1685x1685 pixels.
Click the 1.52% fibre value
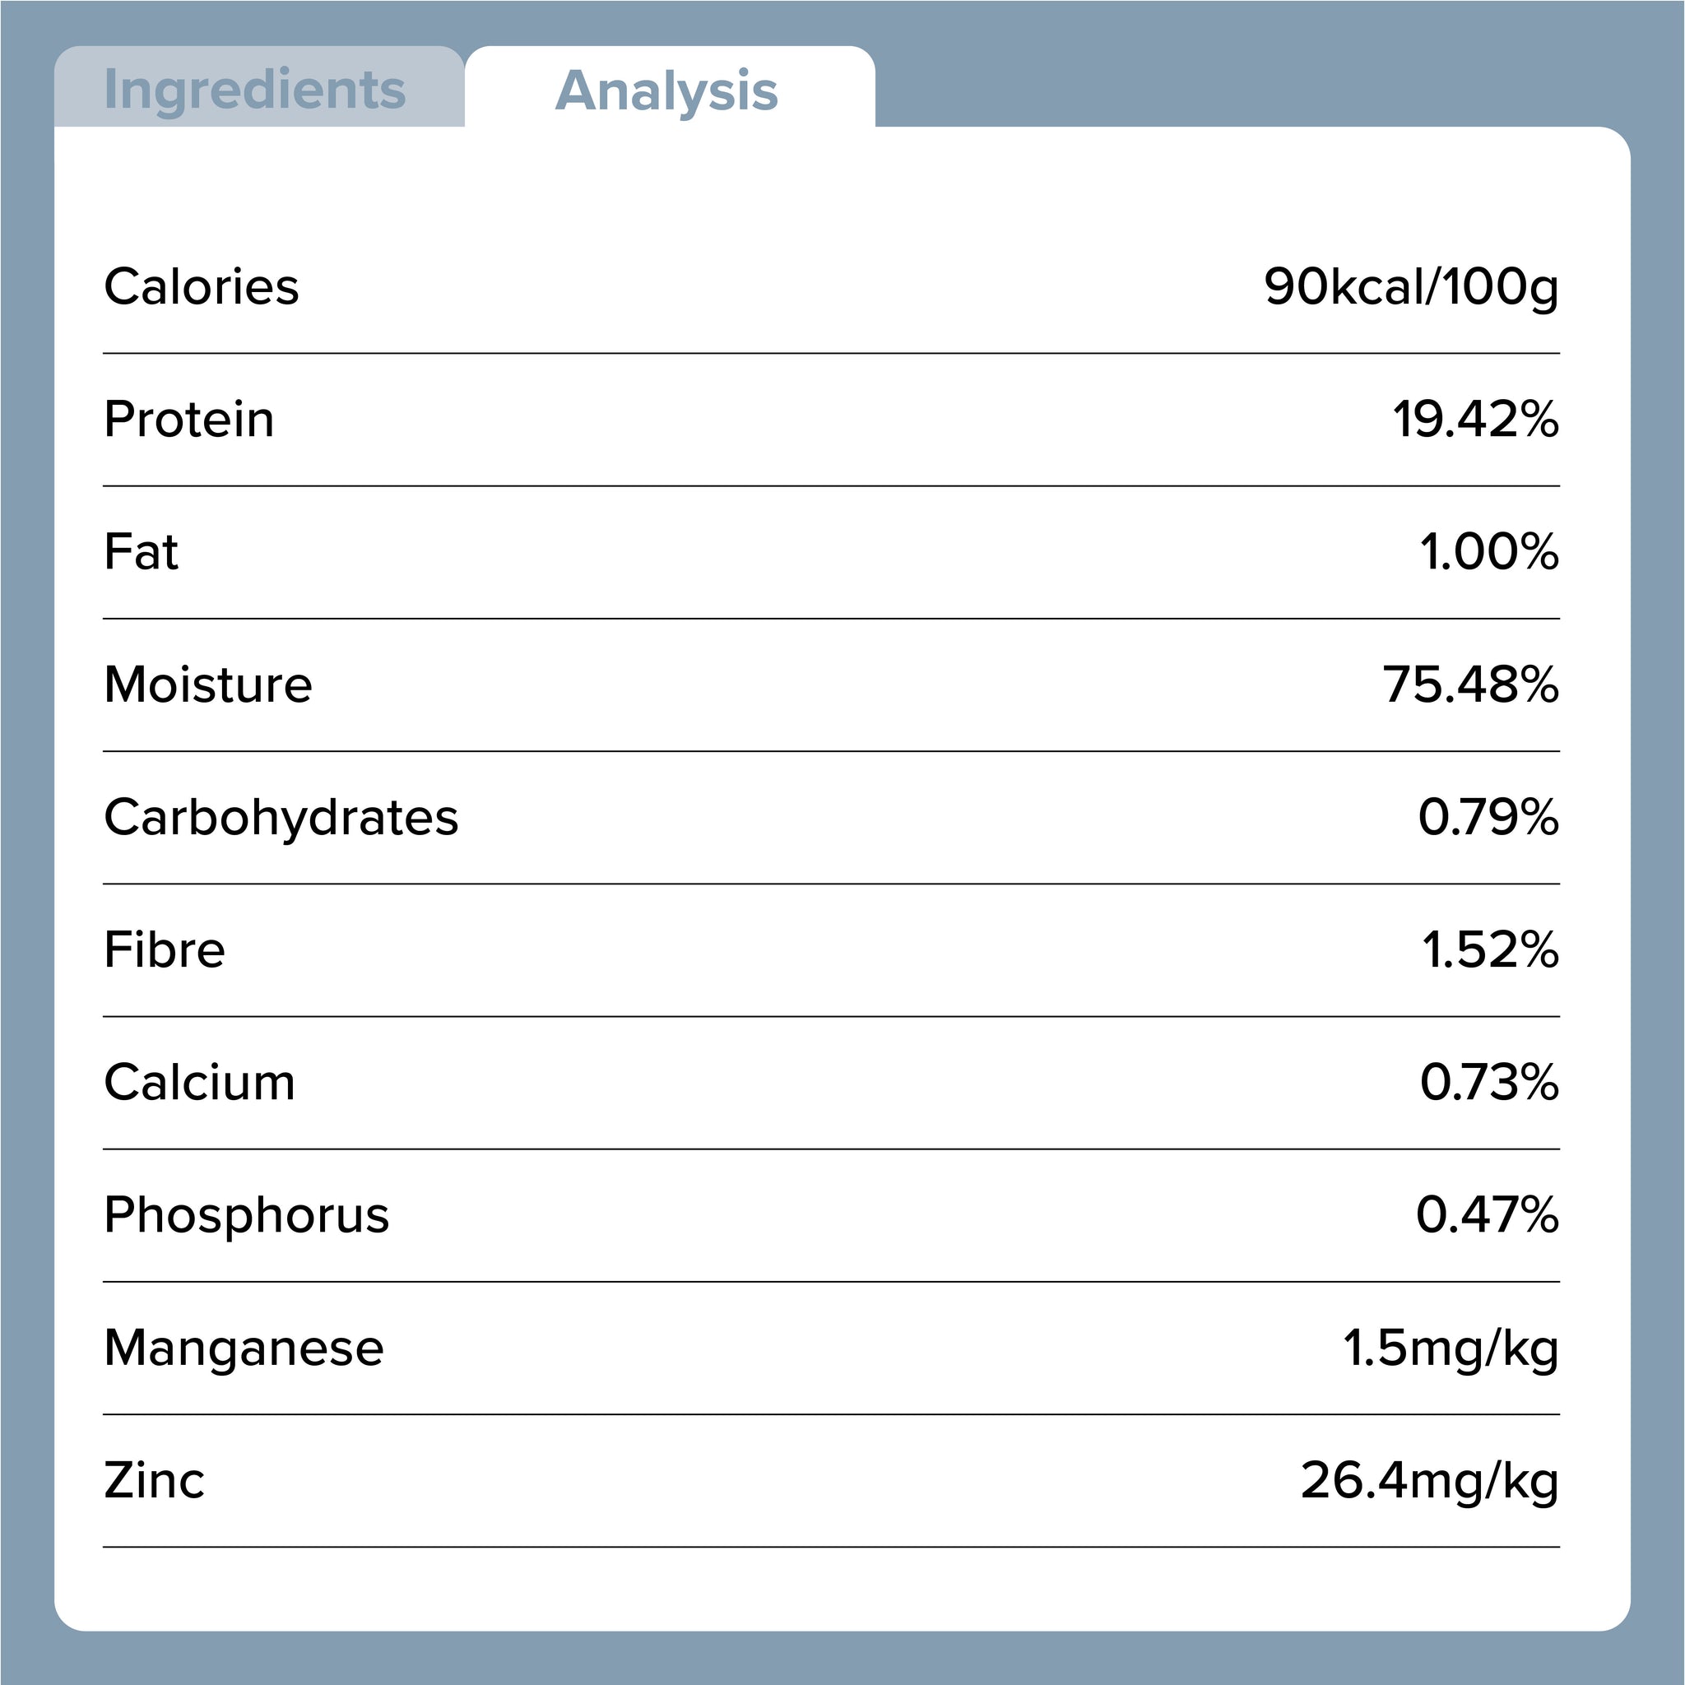click(1490, 949)
